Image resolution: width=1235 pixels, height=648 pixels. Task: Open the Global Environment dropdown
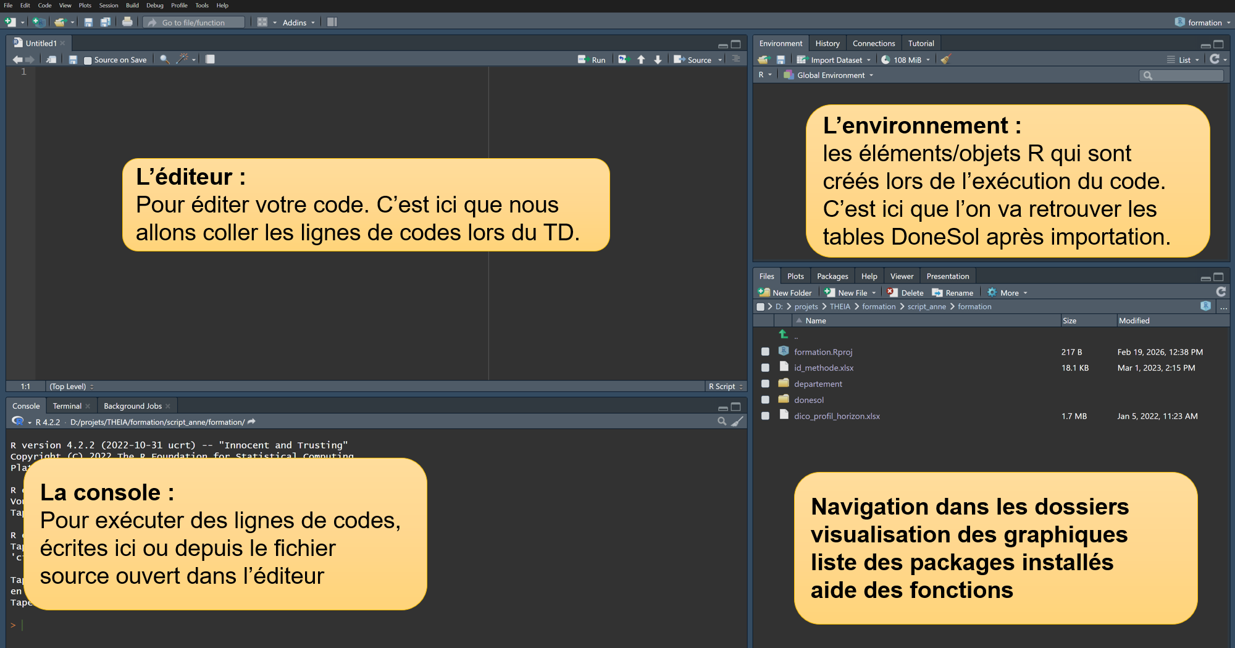[830, 75]
